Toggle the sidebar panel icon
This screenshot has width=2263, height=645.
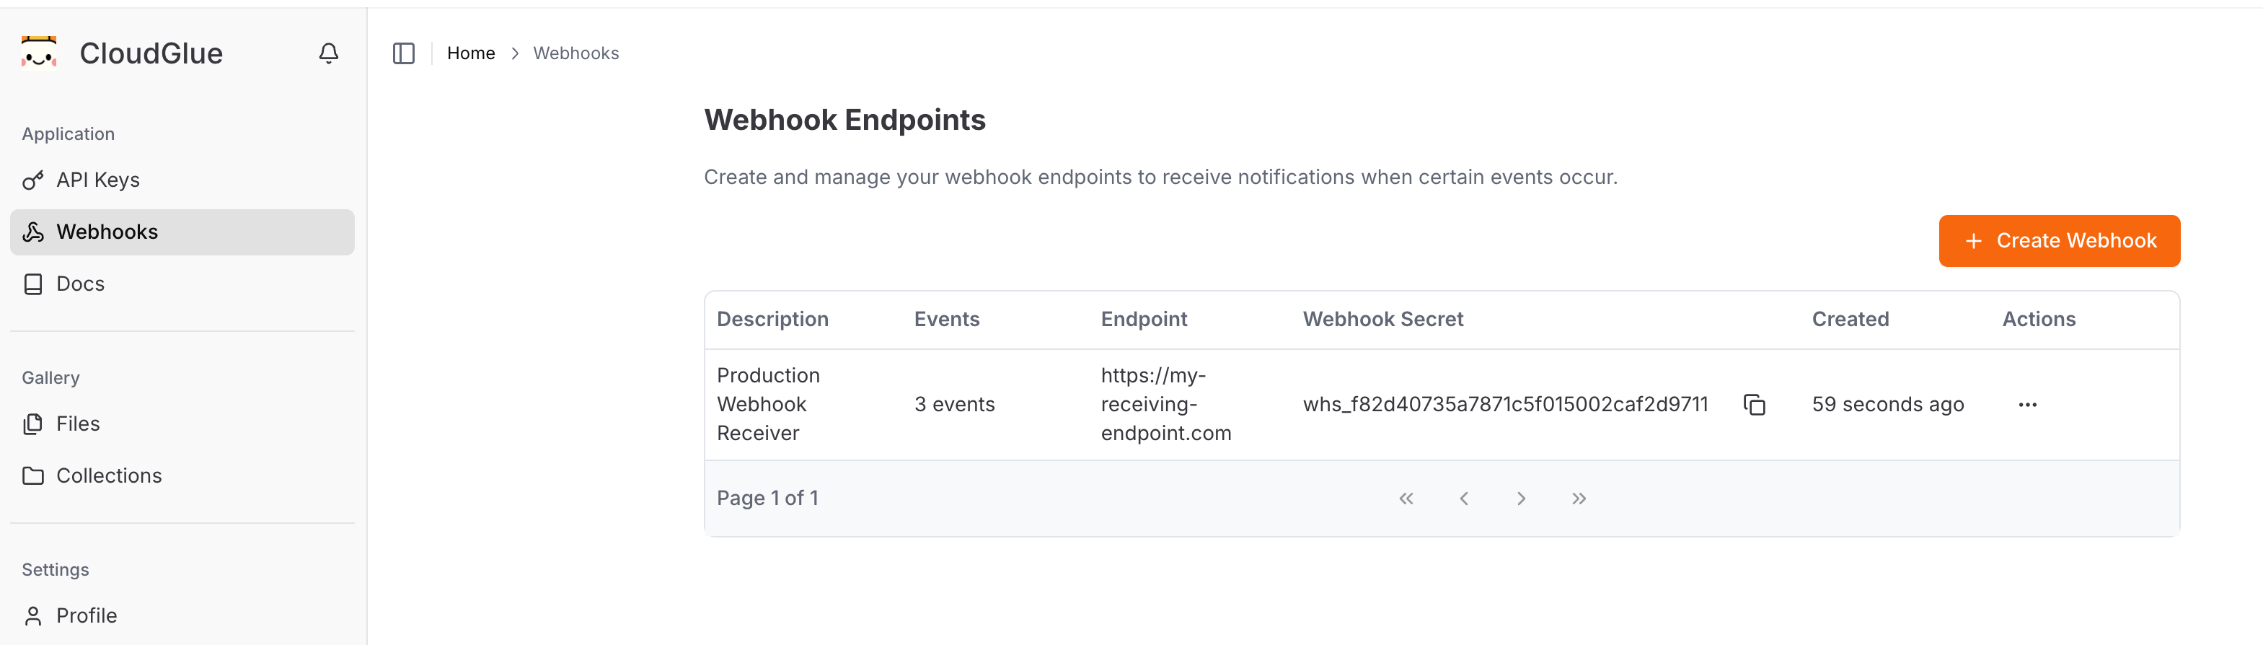pos(403,53)
